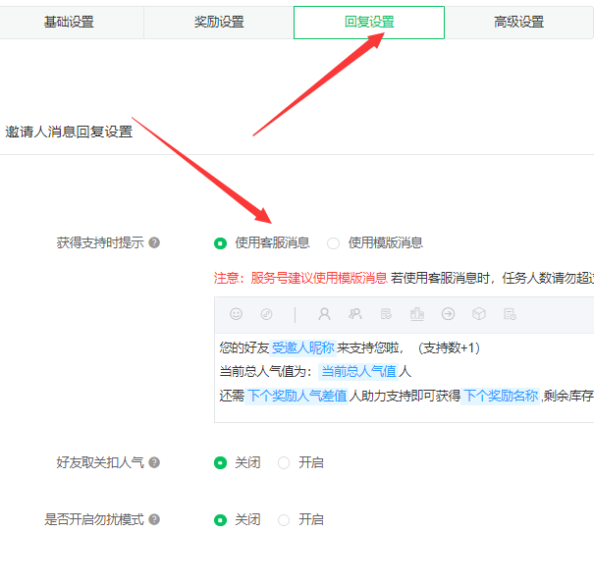
Task: Switch to the 回复设置 tab
Action: 369,22
